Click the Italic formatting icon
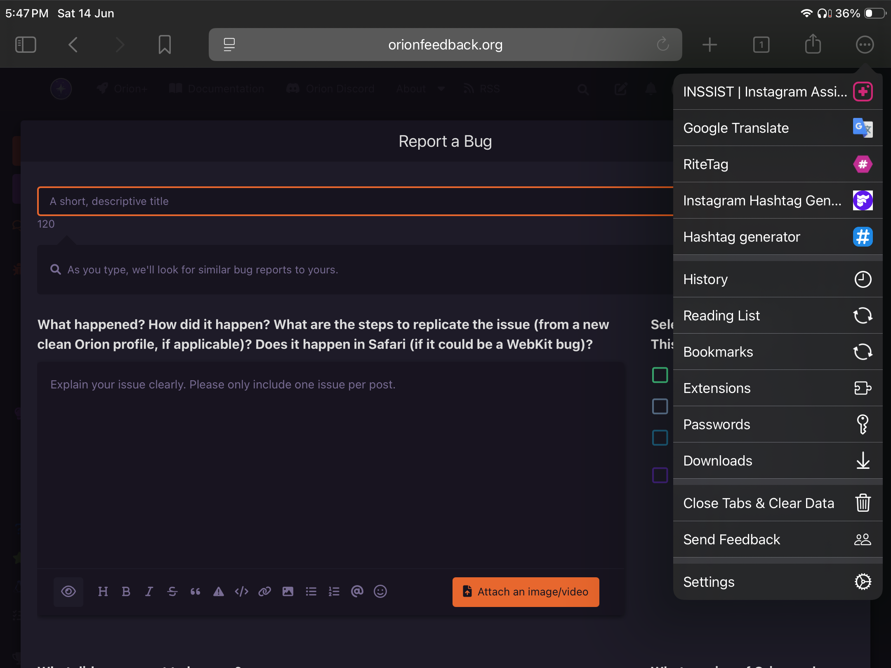 [x=149, y=592]
